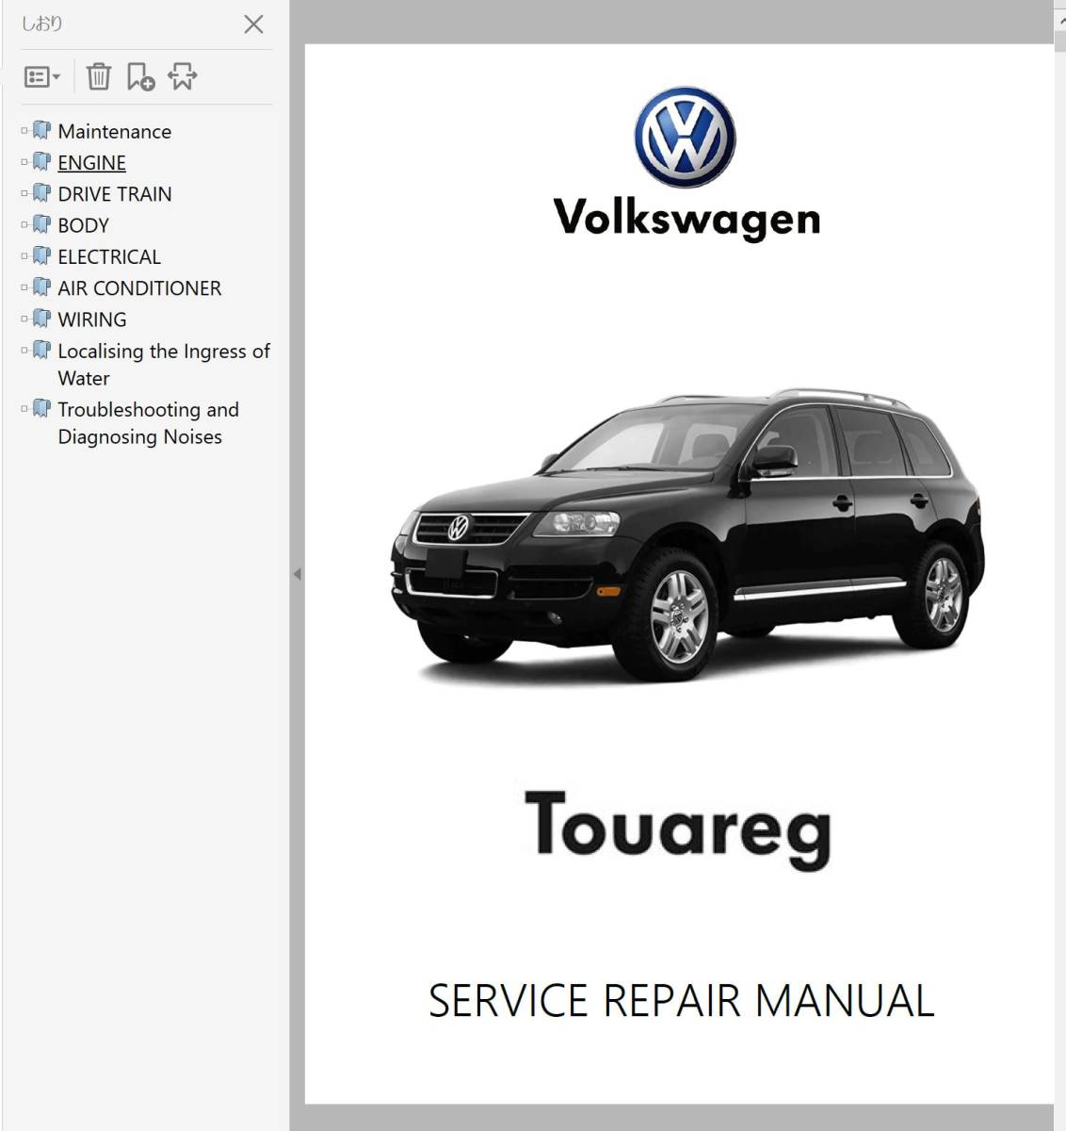Click the black Touareg car image

click(687, 535)
